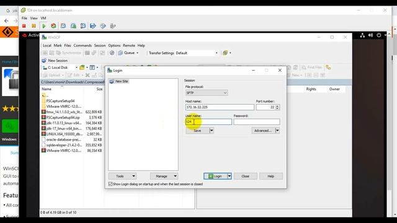Select the FSCaptureSetup94 folder row
The height and width of the screenshot is (223, 397).
72,101
